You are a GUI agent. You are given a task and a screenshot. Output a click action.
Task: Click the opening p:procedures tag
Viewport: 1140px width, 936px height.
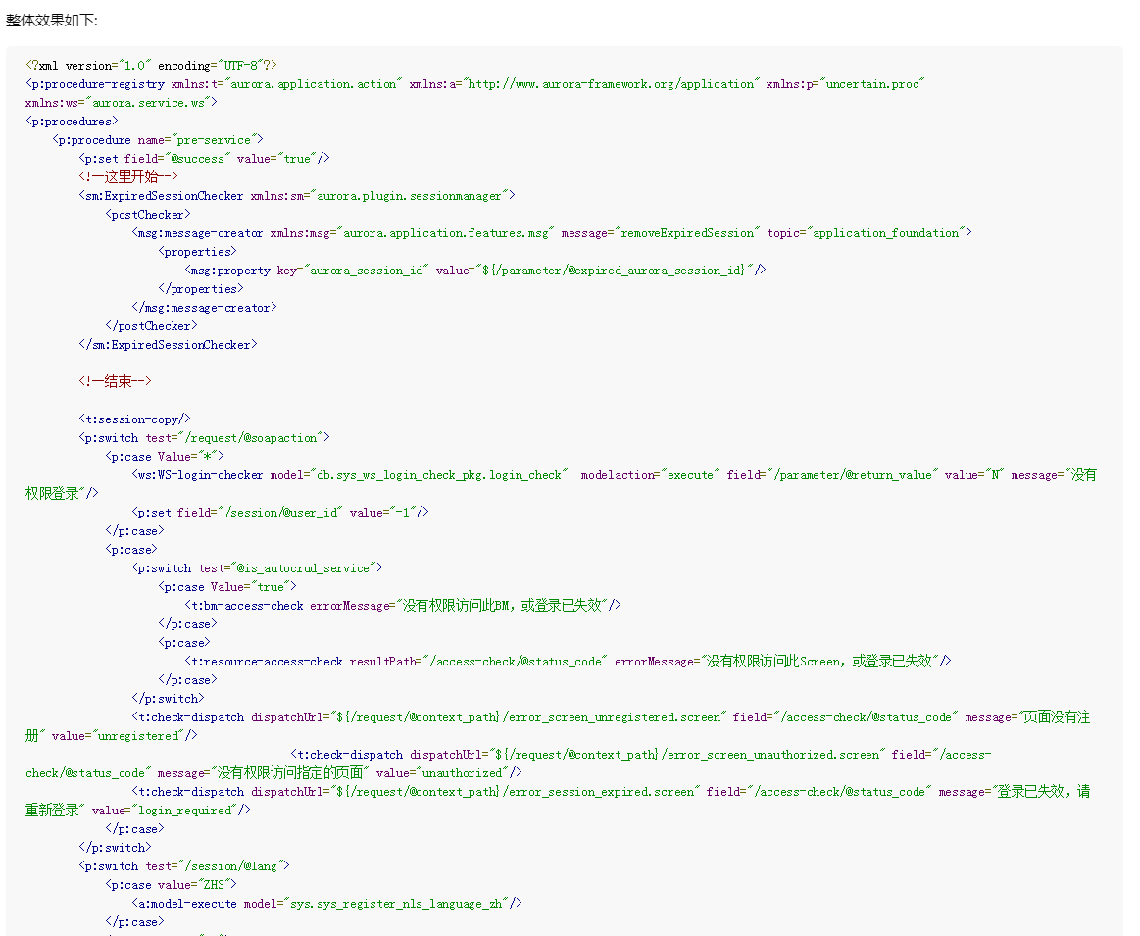point(72,122)
